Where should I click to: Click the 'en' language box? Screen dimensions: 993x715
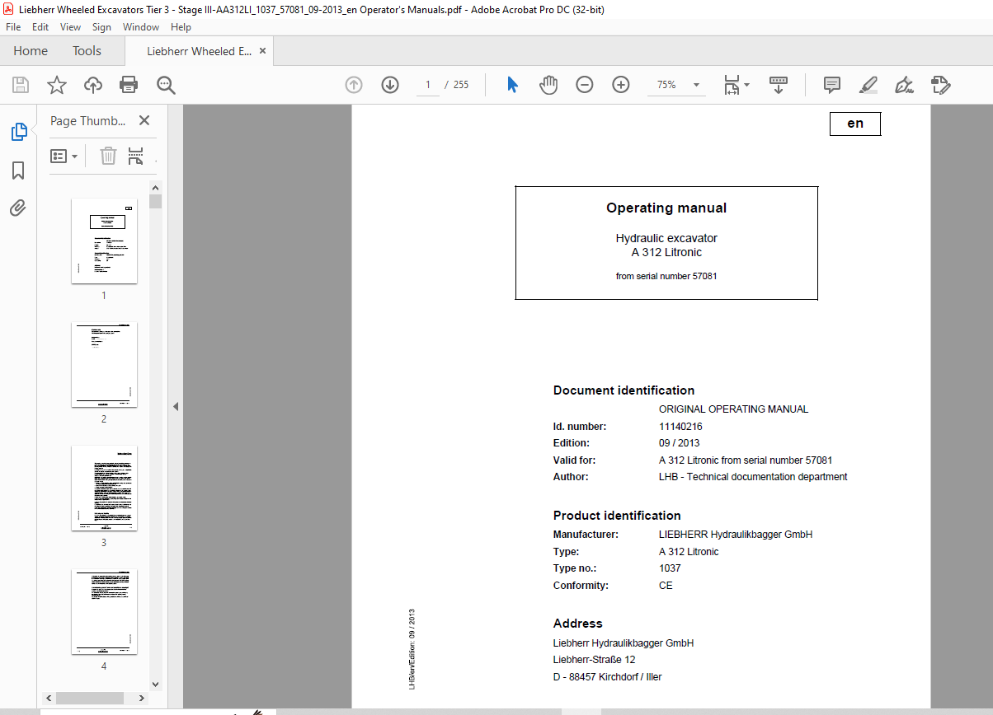(855, 124)
